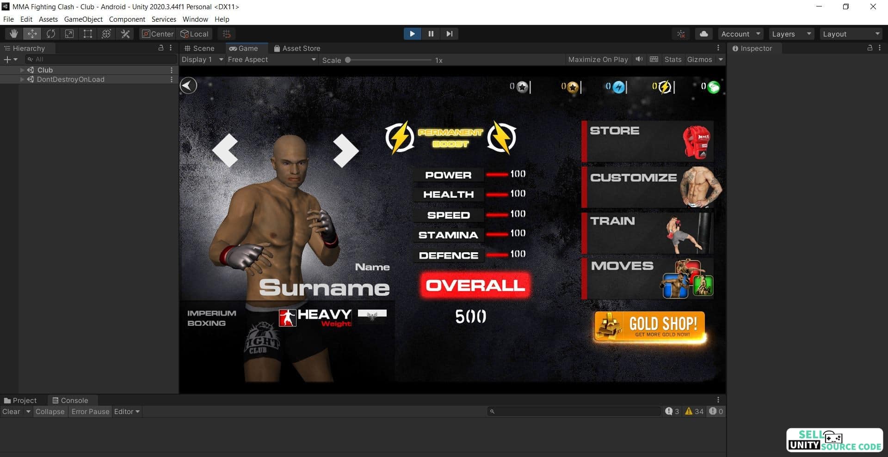This screenshot has height=457, width=888.
Task: Mute game audio speaker icon
Action: 639,59
